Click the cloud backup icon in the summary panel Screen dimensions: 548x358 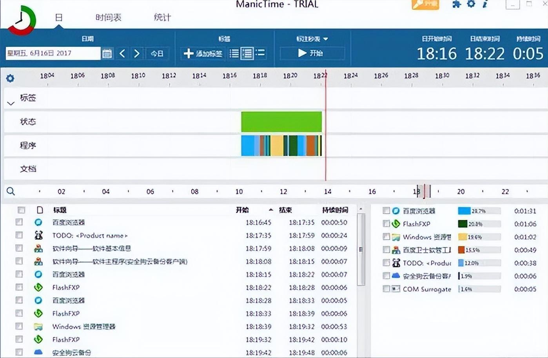[x=396, y=276]
